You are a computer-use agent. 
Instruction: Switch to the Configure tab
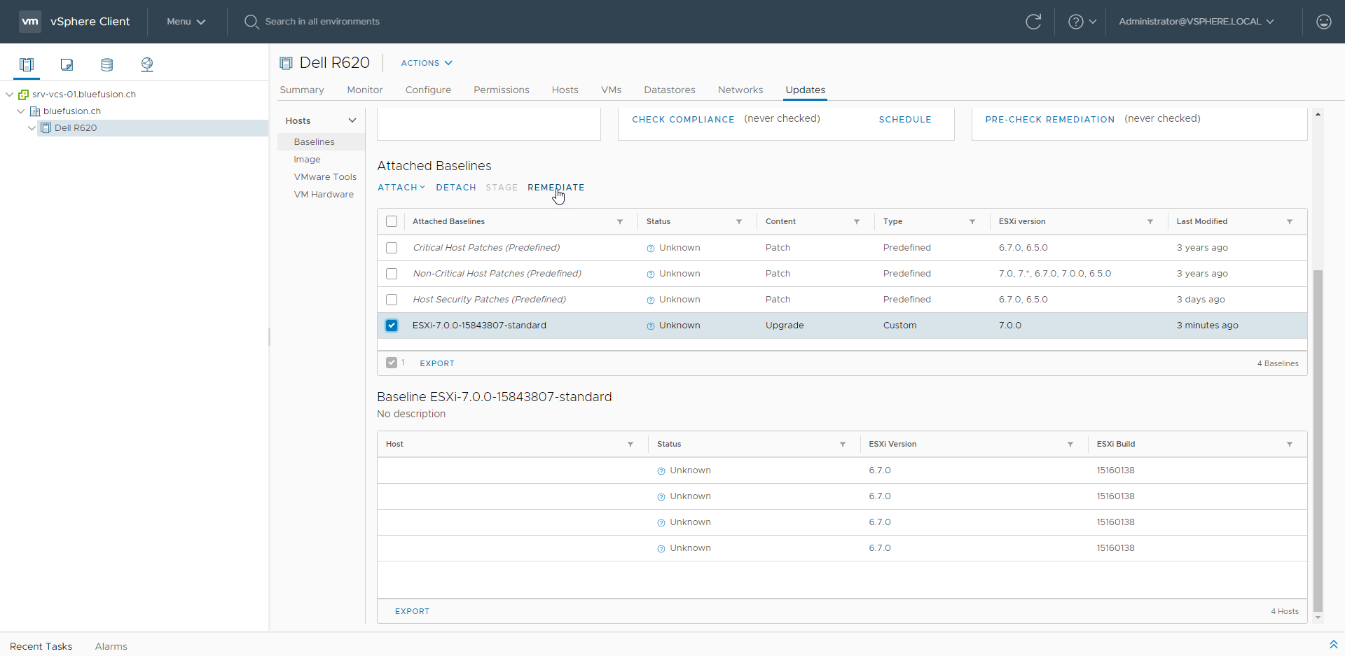click(428, 90)
